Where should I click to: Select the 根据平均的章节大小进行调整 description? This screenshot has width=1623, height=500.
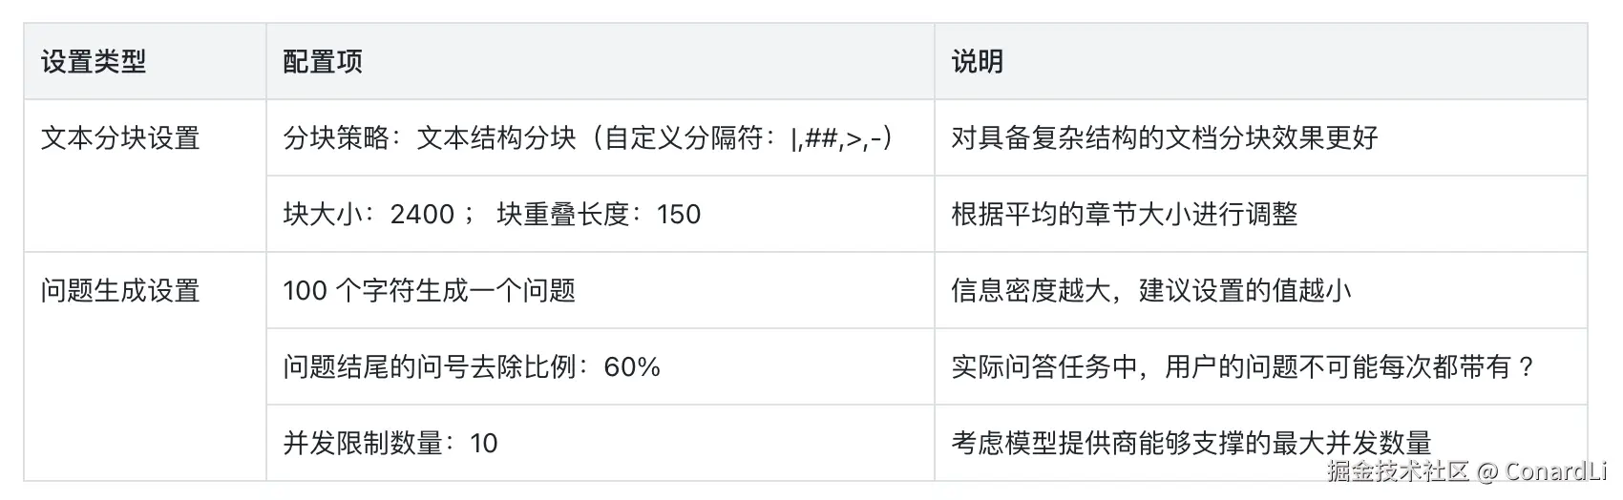[x=1125, y=215]
